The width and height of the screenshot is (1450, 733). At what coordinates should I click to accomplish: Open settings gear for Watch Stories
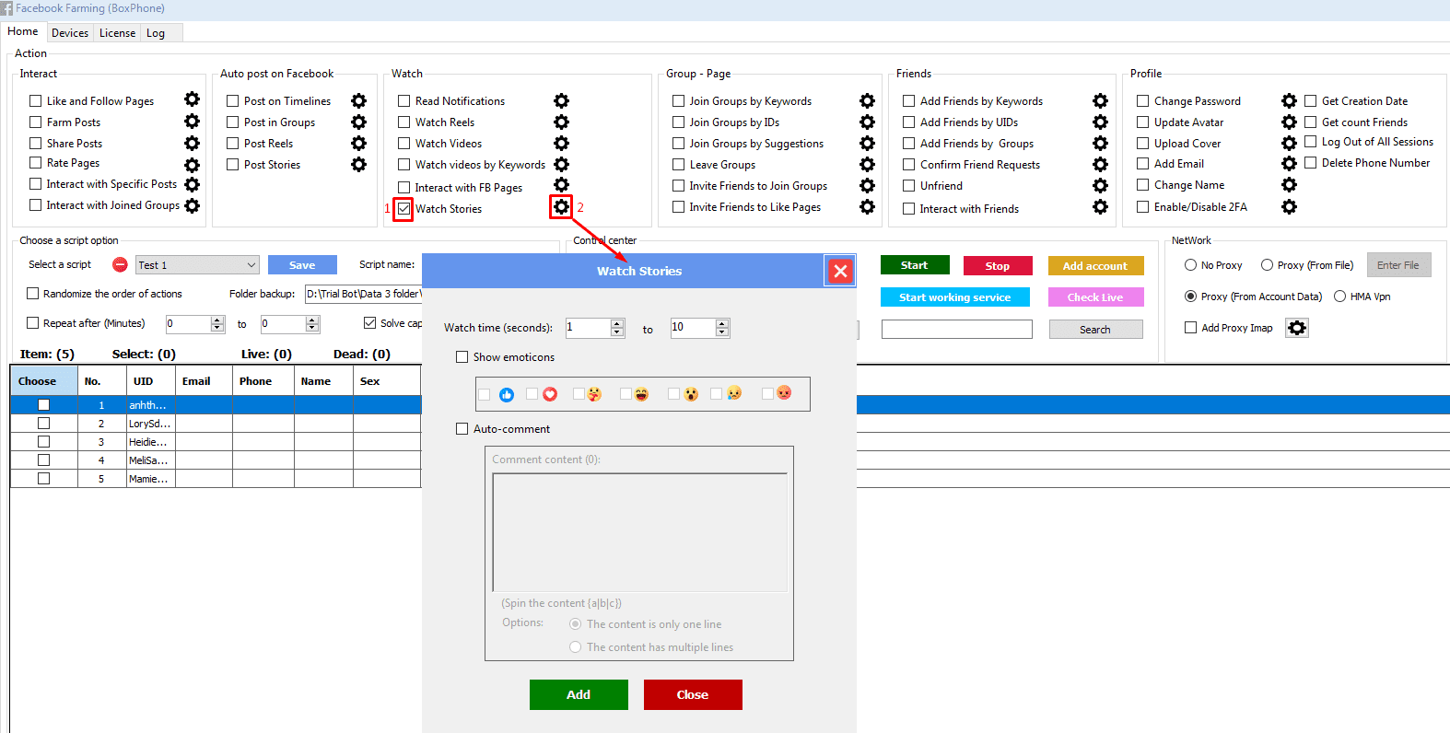point(561,207)
